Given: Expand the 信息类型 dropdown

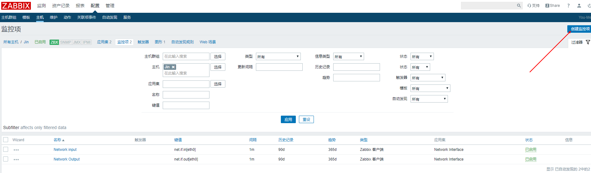Looking at the screenshot, I should 348,56.
